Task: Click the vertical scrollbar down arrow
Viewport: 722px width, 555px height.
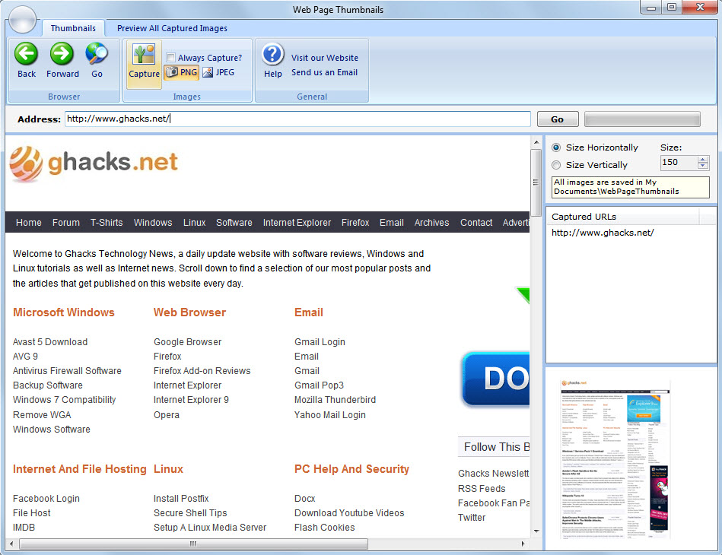Action: pos(536,531)
